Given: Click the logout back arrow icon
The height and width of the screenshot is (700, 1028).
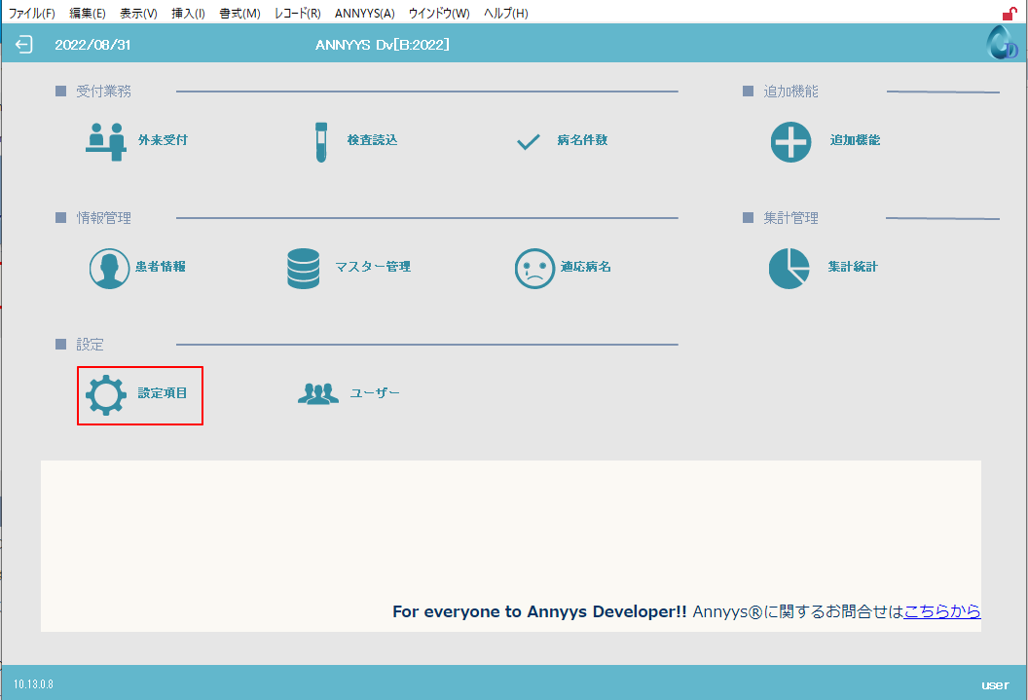Looking at the screenshot, I should coord(23,45).
